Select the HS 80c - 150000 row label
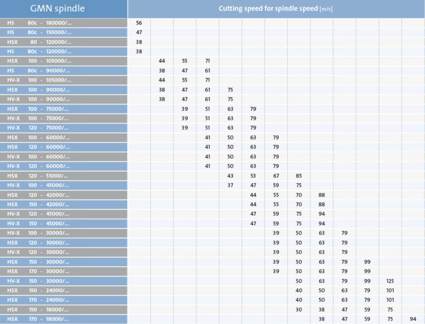 [x=63, y=32]
